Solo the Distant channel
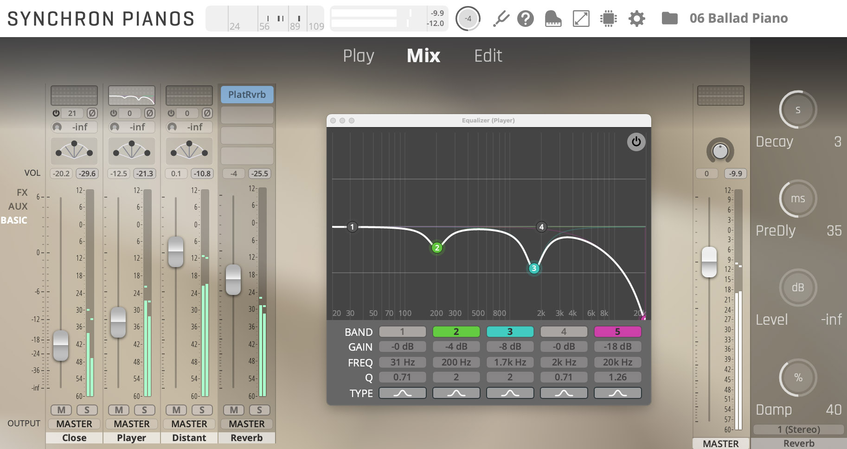Image resolution: width=847 pixels, height=449 pixels. (202, 410)
